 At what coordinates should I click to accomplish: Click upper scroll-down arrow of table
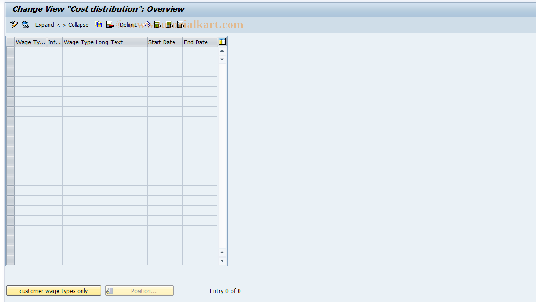point(222,59)
